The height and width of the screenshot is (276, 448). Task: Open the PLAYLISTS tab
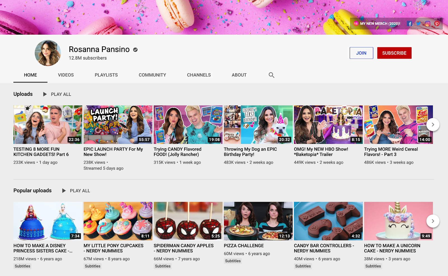tap(106, 75)
